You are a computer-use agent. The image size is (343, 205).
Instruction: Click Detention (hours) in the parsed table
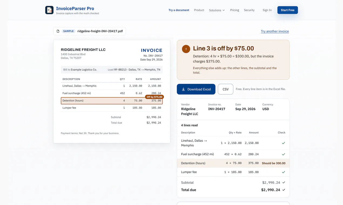point(193,163)
